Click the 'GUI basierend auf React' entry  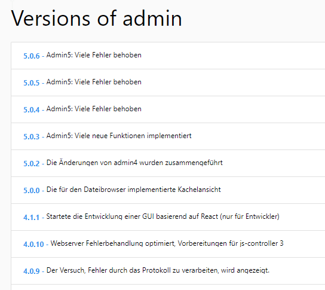pyautogui.click(x=163, y=216)
